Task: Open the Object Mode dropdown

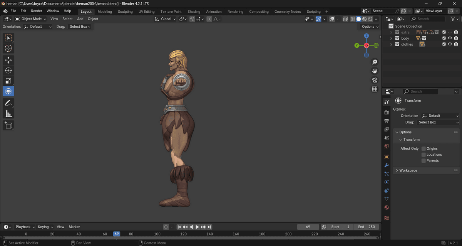Action: coord(31,19)
